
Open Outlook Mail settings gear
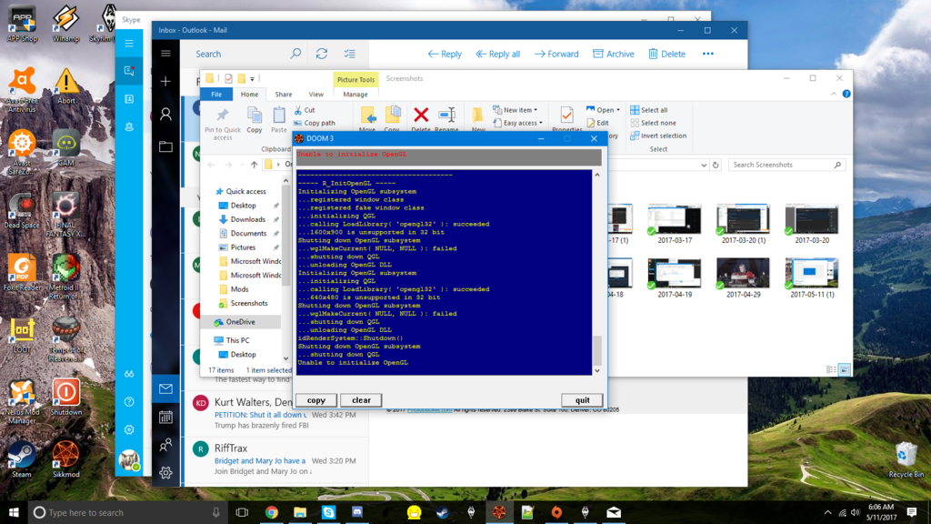click(x=165, y=472)
